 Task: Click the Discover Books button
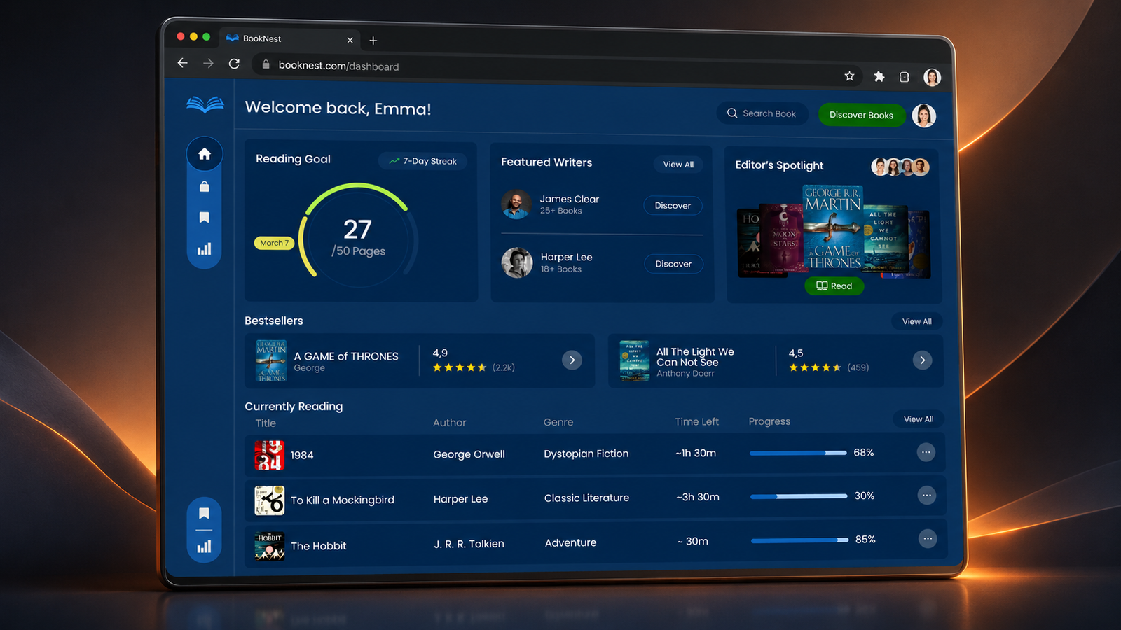[861, 115]
